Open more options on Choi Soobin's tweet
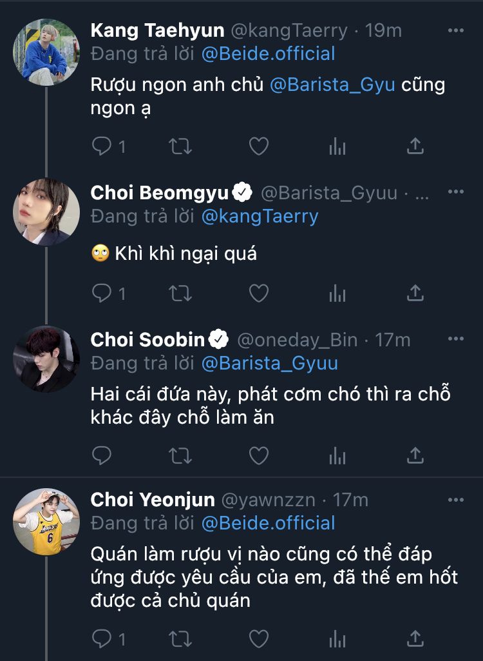 click(455, 339)
